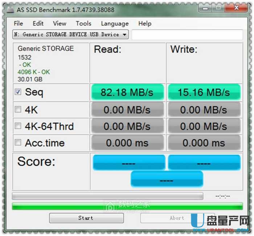The width and height of the screenshot is (254, 236).
Task: Open the Language menu
Action: [x=115, y=24]
